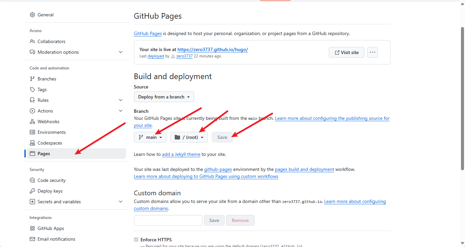Click the Visit site button
Image resolution: width=465 pixels, height=247 pixels.
(x=346, y=52)
